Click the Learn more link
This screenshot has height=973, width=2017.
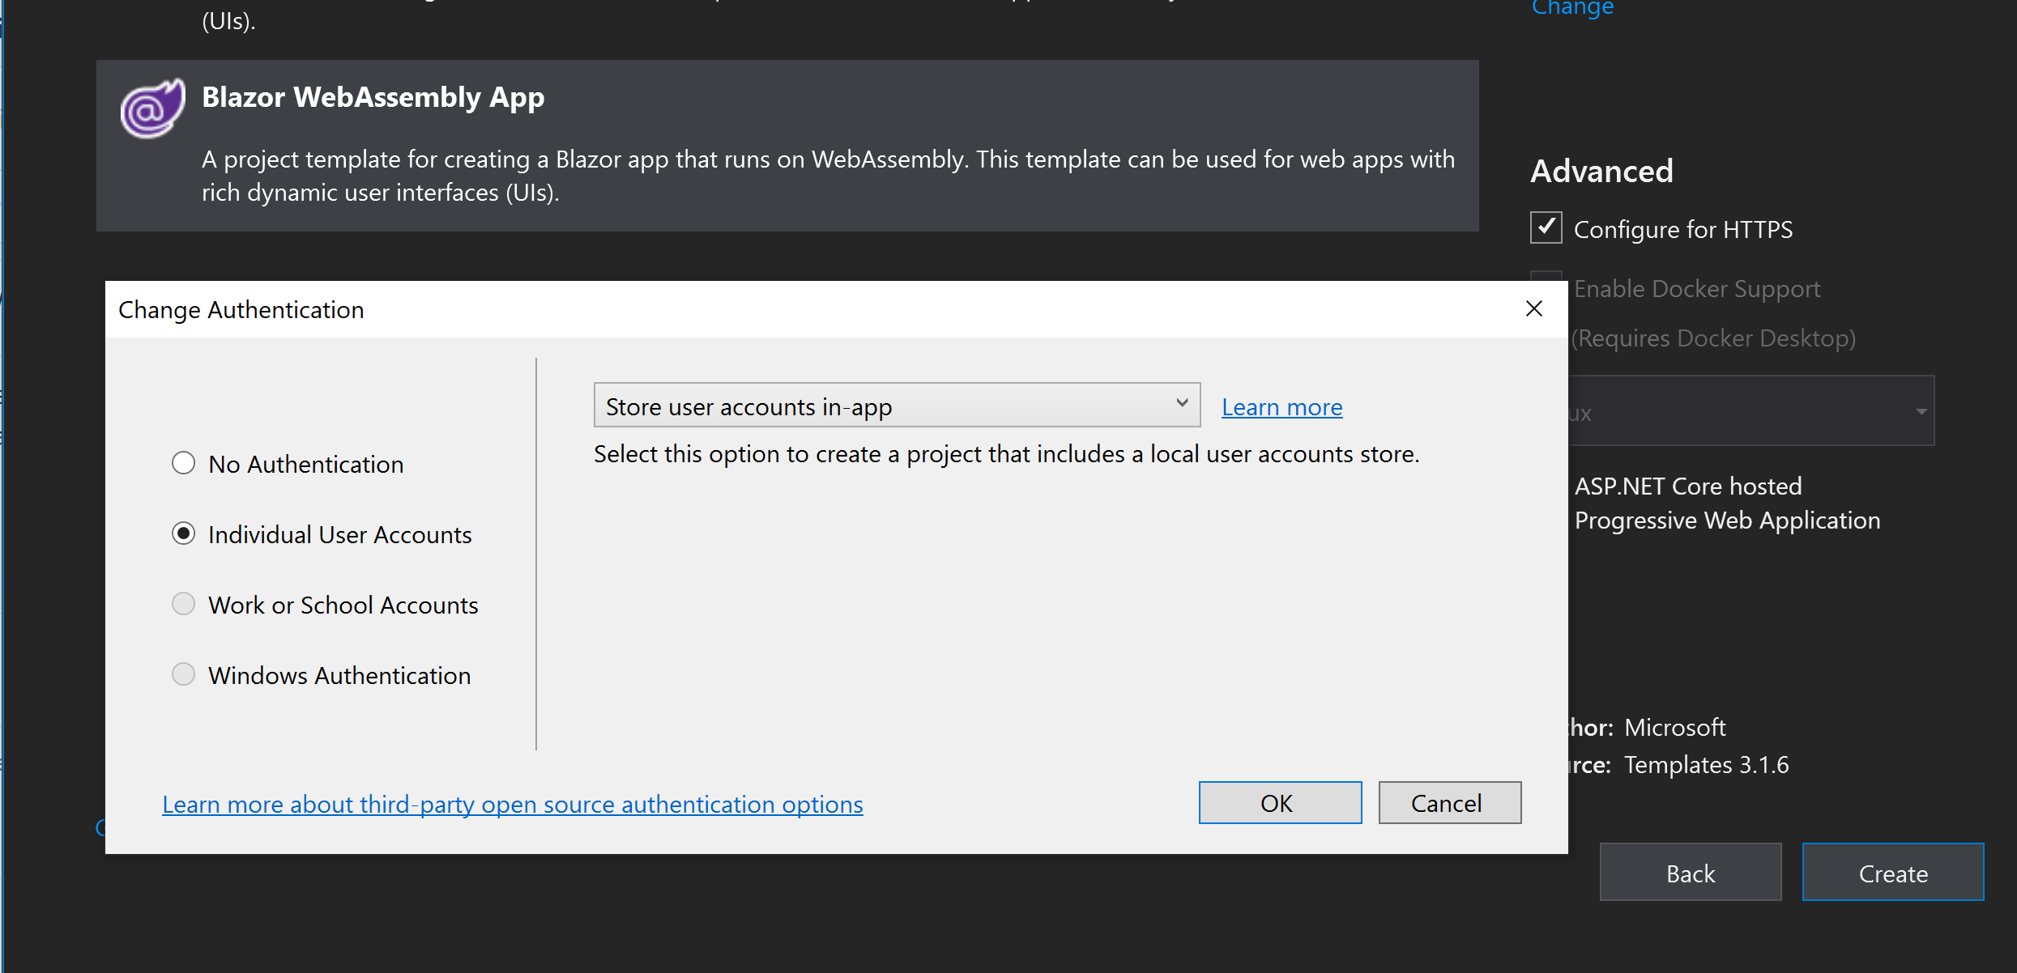[1281, 406]
